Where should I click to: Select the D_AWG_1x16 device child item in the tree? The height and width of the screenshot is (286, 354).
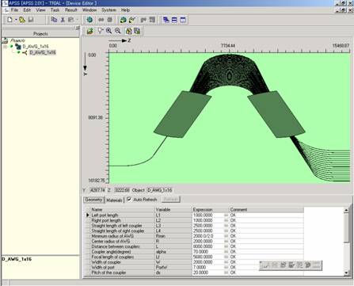click(x=43, y=52)
